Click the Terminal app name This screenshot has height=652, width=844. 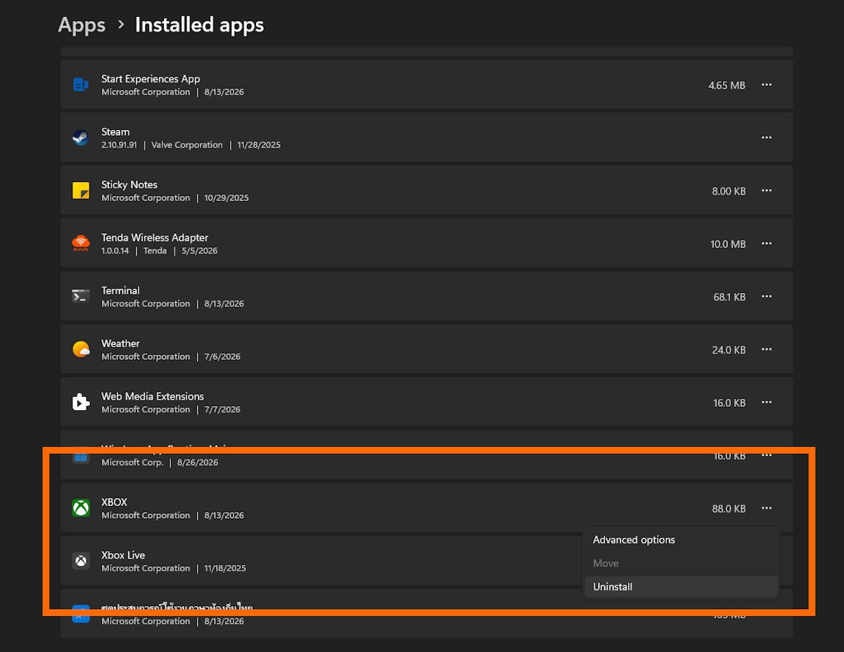click(120, 290)
